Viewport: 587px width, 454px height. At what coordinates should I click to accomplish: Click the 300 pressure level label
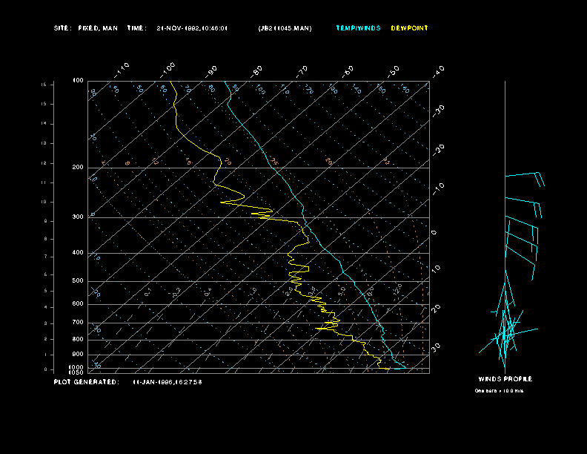click(x=78, y=217)
